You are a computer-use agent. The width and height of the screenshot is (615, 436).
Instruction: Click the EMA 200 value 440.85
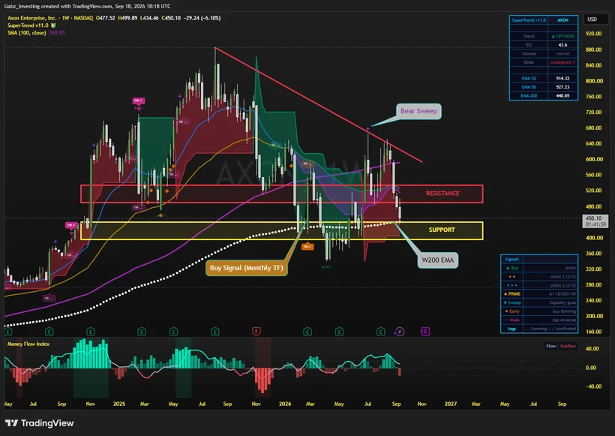click(562, 96)
